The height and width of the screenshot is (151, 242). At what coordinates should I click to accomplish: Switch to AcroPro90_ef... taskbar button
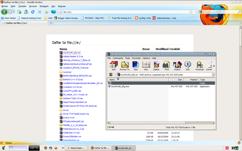[124, 148]
